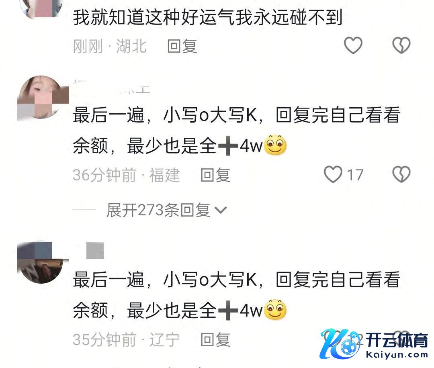The height and width of the screenshot is (368, 434).
Task: Reply to the comment posted 刚刚 from 湖北
Action: coord(182,46)
